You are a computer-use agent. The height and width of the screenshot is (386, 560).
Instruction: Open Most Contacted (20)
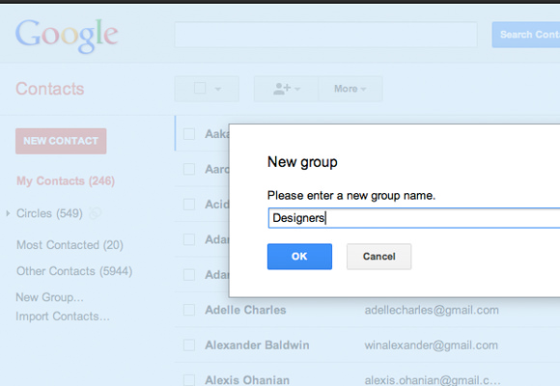point(70,245)
